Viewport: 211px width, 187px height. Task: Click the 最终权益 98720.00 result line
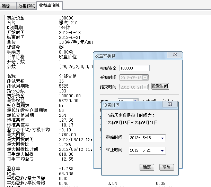coord(42,100)
